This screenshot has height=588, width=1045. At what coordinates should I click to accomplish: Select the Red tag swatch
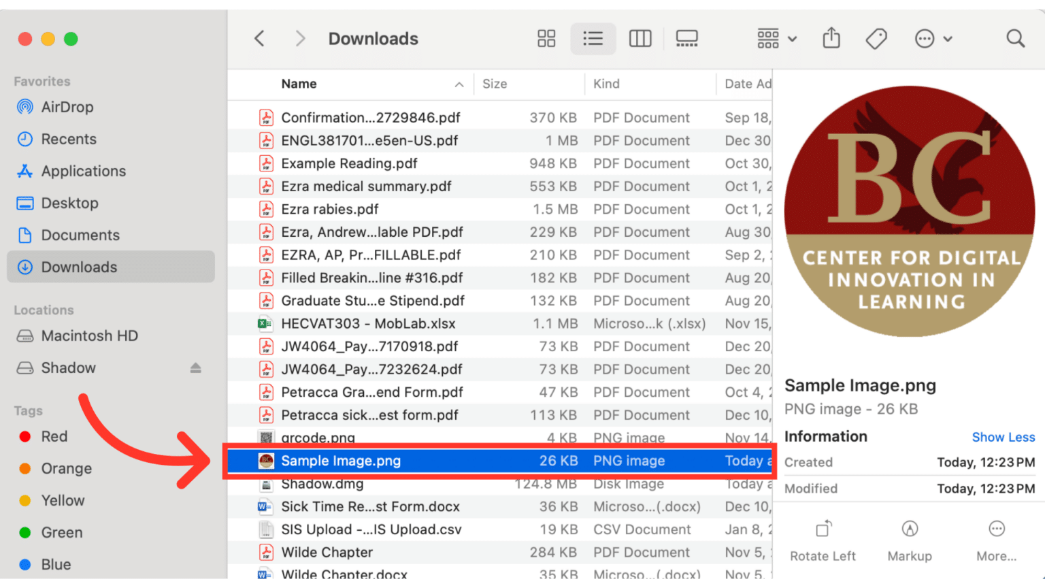point(25,436)
